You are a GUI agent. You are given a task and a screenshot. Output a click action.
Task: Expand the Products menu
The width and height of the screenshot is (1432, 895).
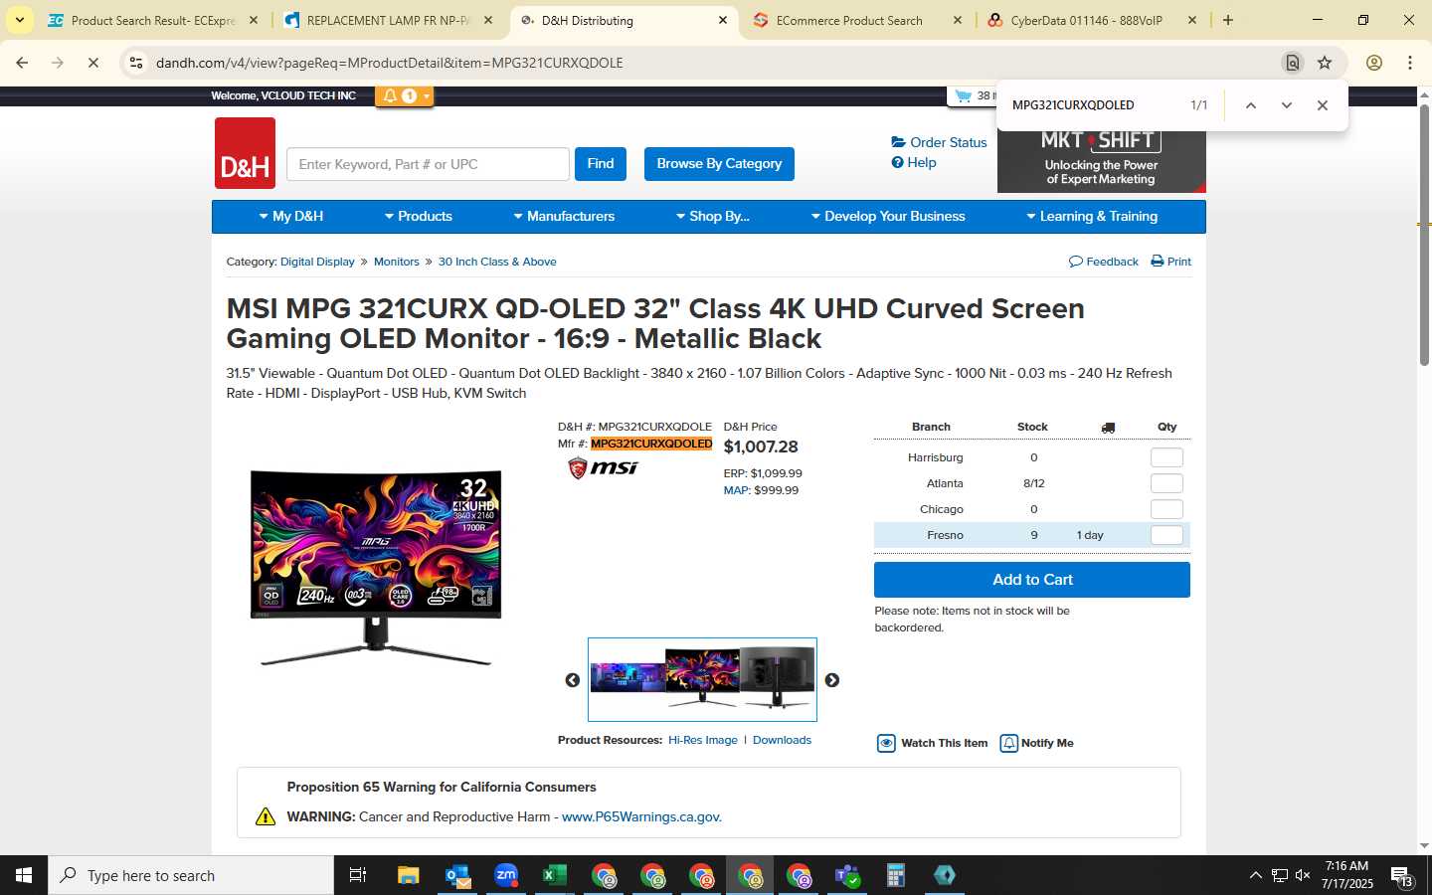click(419, 217)
